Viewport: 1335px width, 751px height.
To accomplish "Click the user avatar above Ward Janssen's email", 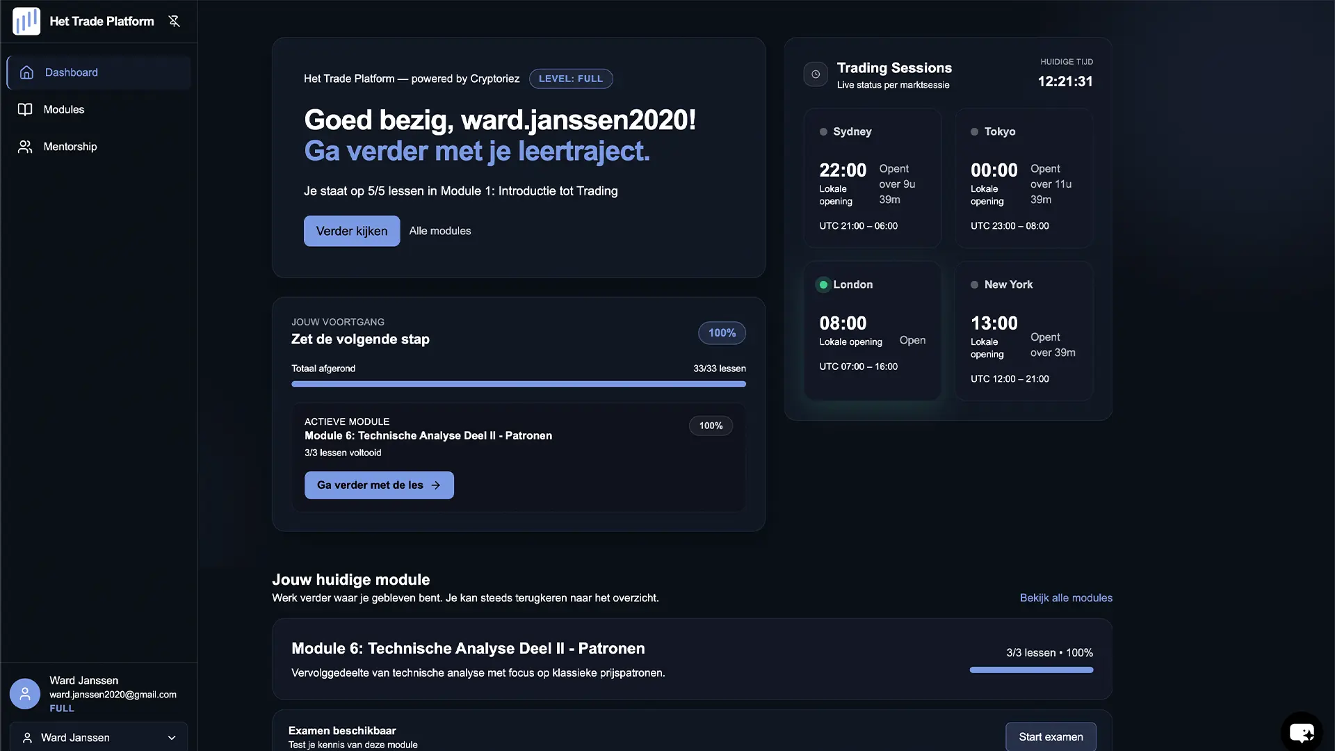I will point(24,693).
